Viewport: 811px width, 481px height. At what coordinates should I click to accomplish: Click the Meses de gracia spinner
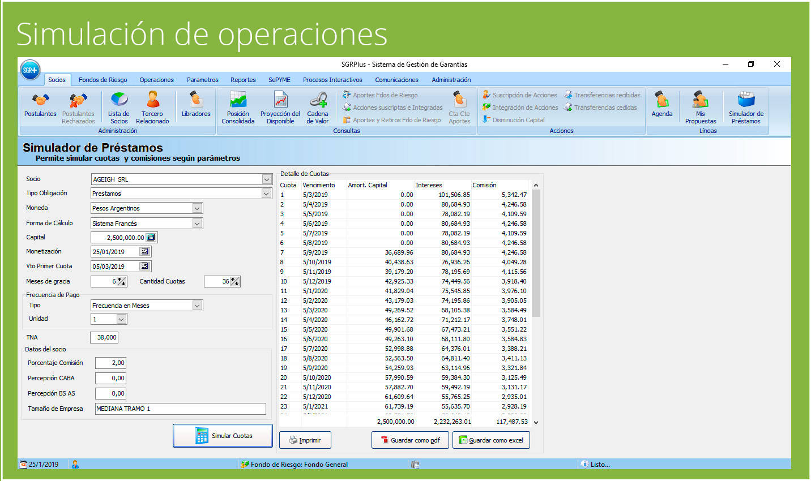121,281
